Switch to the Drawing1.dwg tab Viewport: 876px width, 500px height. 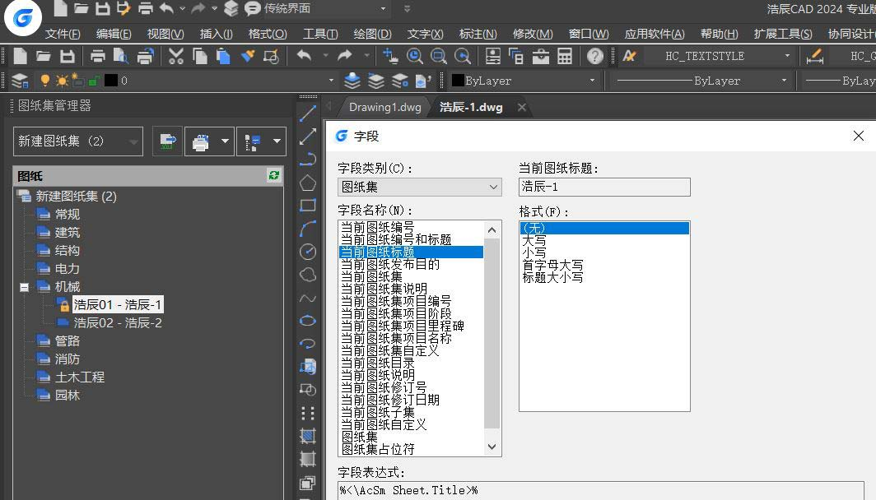385,107
